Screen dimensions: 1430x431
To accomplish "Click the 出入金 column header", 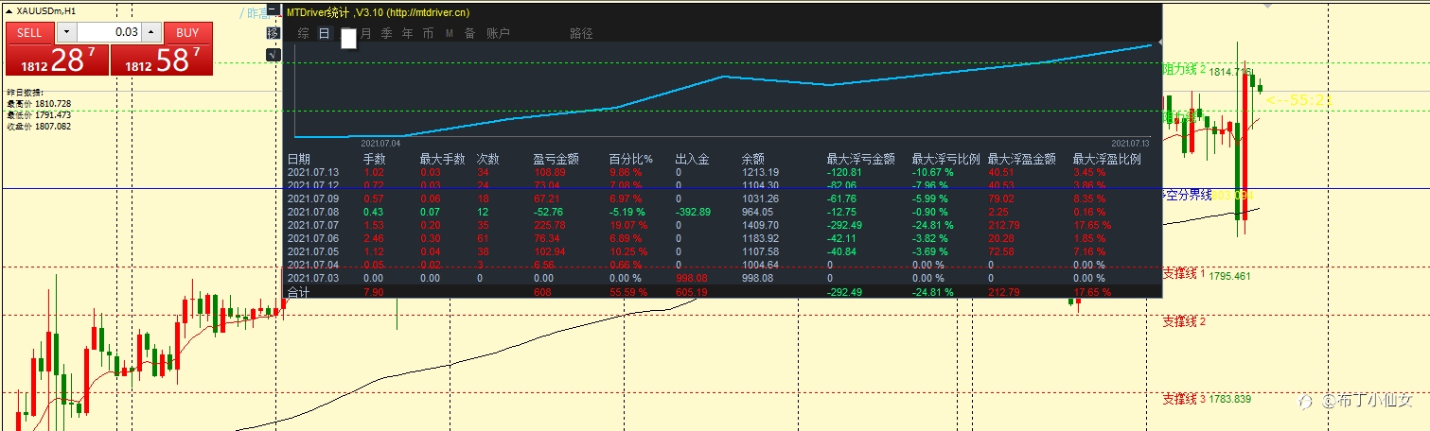I will click(692, 160).
